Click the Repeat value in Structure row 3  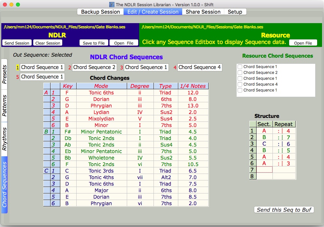coord(283,143)
